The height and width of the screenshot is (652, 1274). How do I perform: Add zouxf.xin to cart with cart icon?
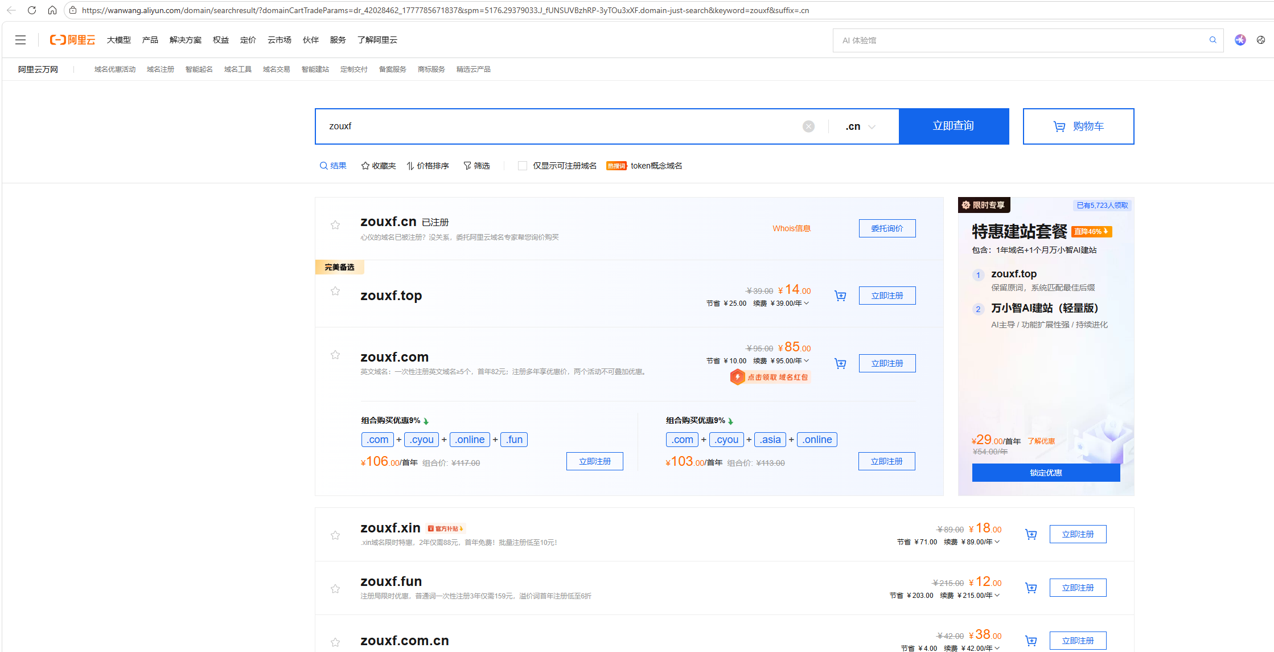point(1031,534)
